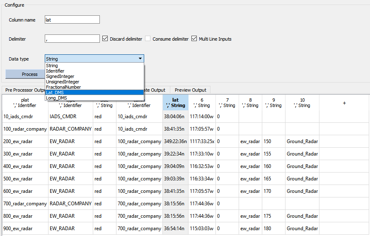Click value 160 in column 9
Image resolution: width=370 pixels, height=236 pixels.
(x=274, y=166)
